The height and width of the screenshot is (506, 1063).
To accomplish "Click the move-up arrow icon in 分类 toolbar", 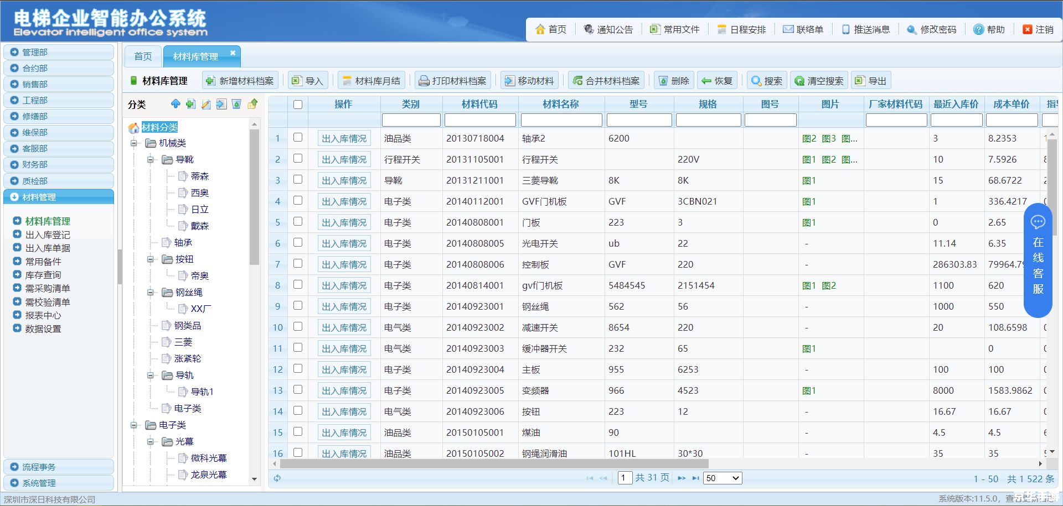I will [x=176, y=104].
